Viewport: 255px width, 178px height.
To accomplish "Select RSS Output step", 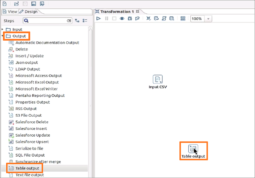I will pos(23,109).
